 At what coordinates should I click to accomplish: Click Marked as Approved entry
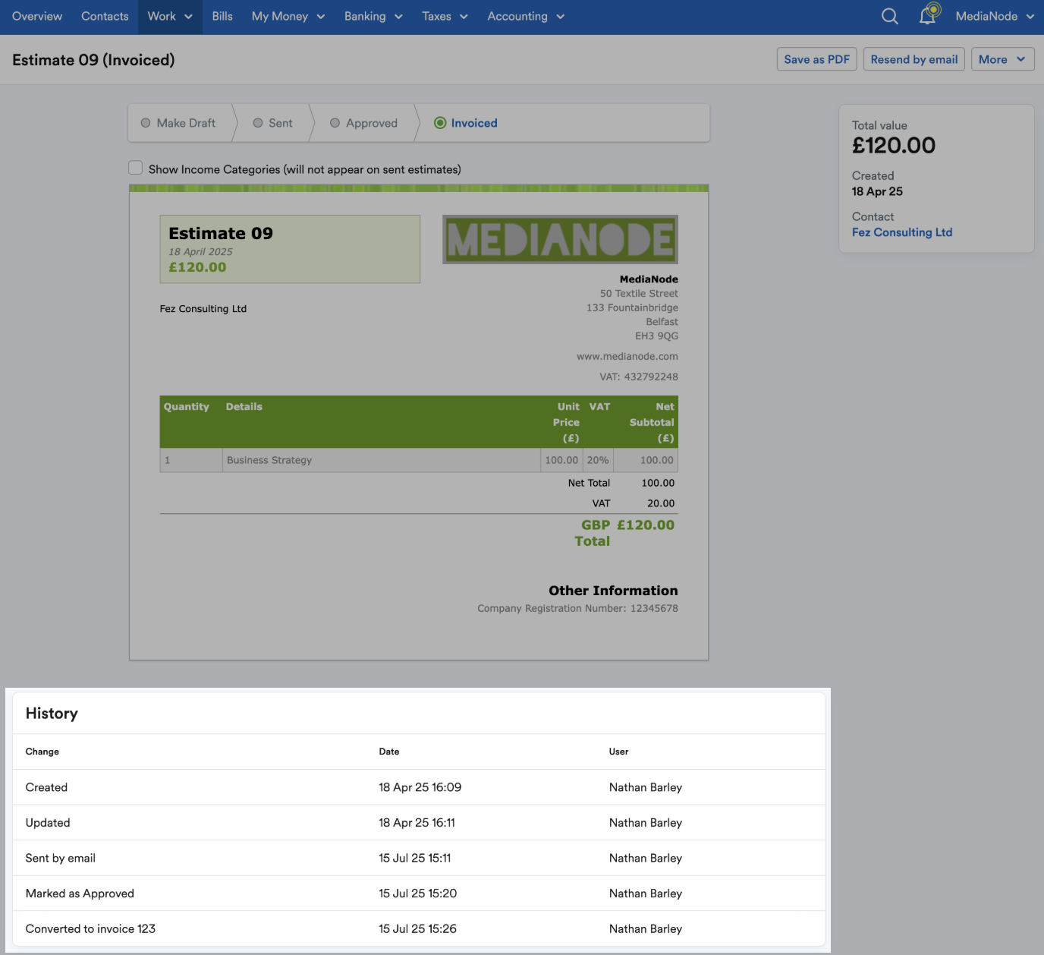pyautogui.click(x=419, y=894)
